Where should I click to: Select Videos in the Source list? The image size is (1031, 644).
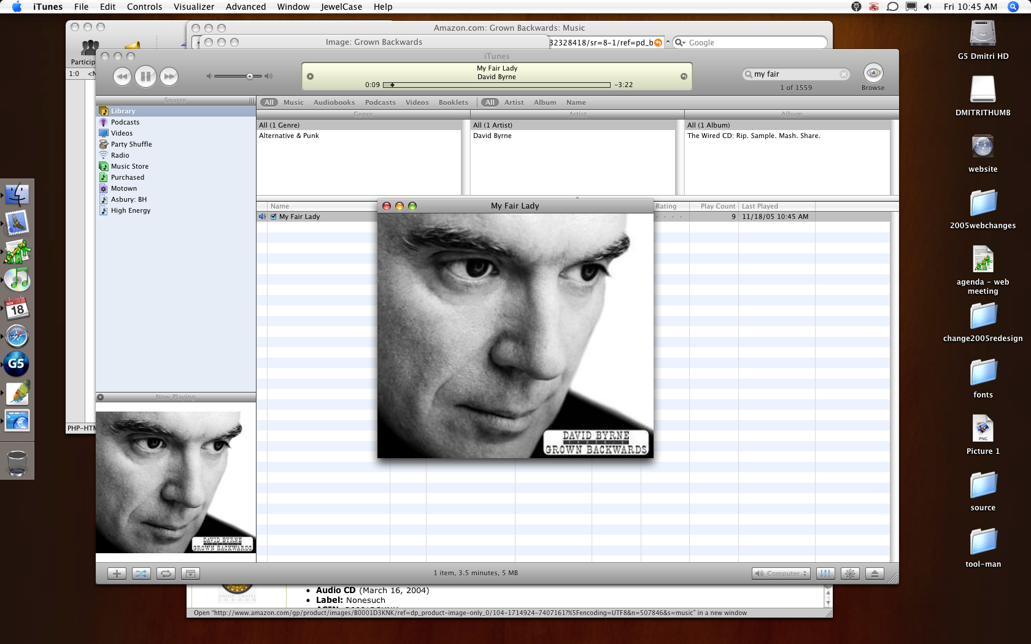click(176, 133)
